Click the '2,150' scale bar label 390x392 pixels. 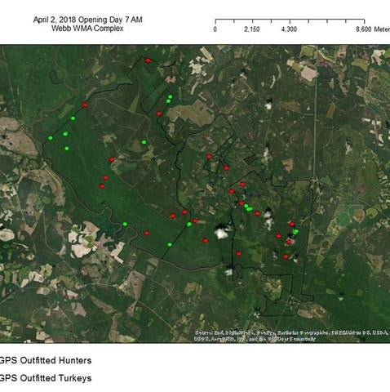coord(252,29)
